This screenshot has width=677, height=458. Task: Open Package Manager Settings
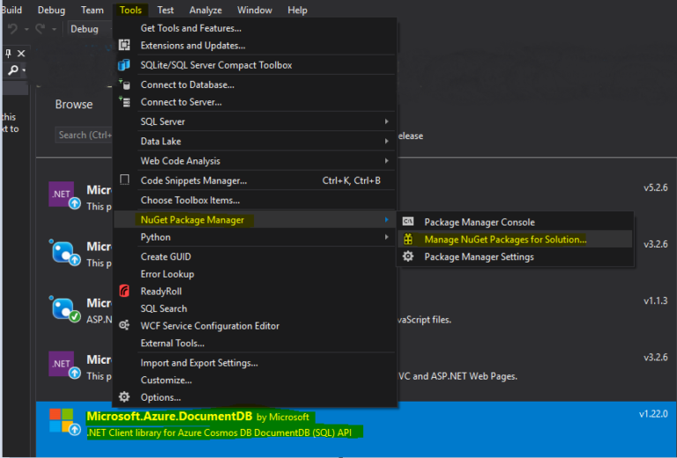click(515, 256)
